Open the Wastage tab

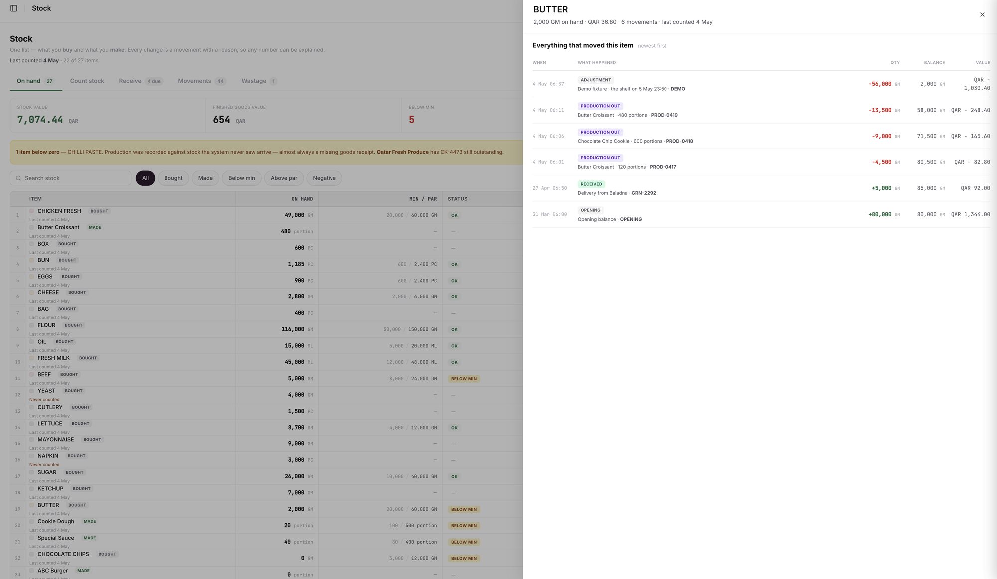coord(259,81)
